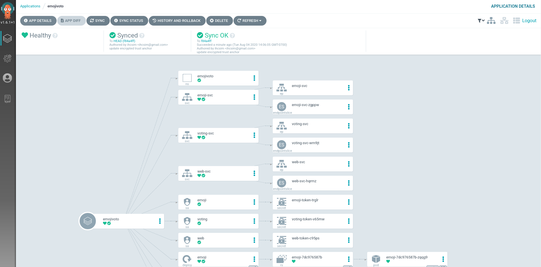Click the voting-svc-wm9jt endpointslice ES icon
Viewport: 541px width, 267px height.
[x=281, y=145]
